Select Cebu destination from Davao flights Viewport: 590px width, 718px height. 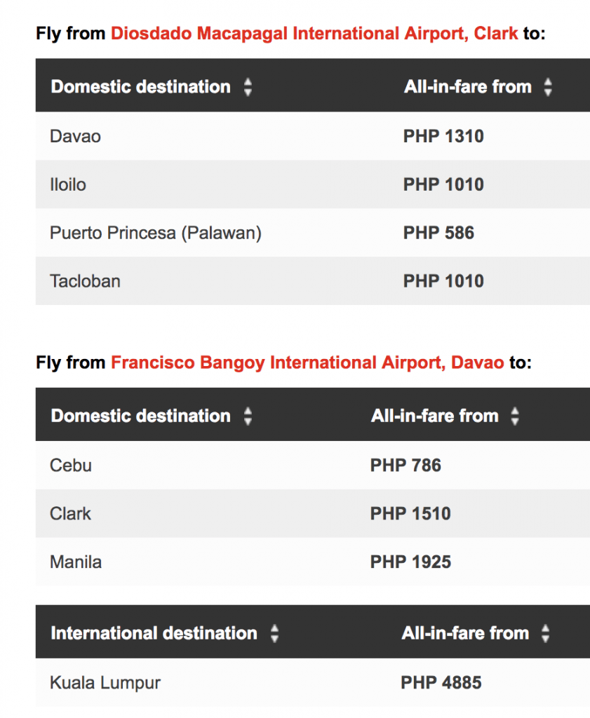point(71,465)
